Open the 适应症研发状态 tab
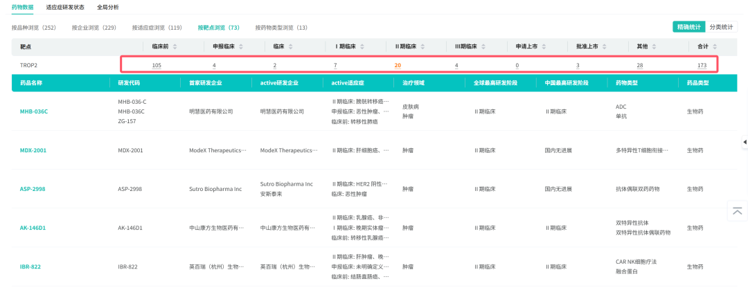 click(x=65, y=8)
